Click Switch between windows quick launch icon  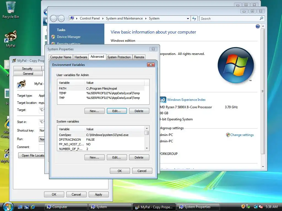click(x=26, y=207)
